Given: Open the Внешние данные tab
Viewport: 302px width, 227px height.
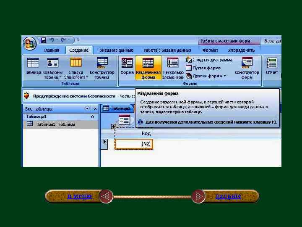Looking at the screenshot, I should (116, 50).
